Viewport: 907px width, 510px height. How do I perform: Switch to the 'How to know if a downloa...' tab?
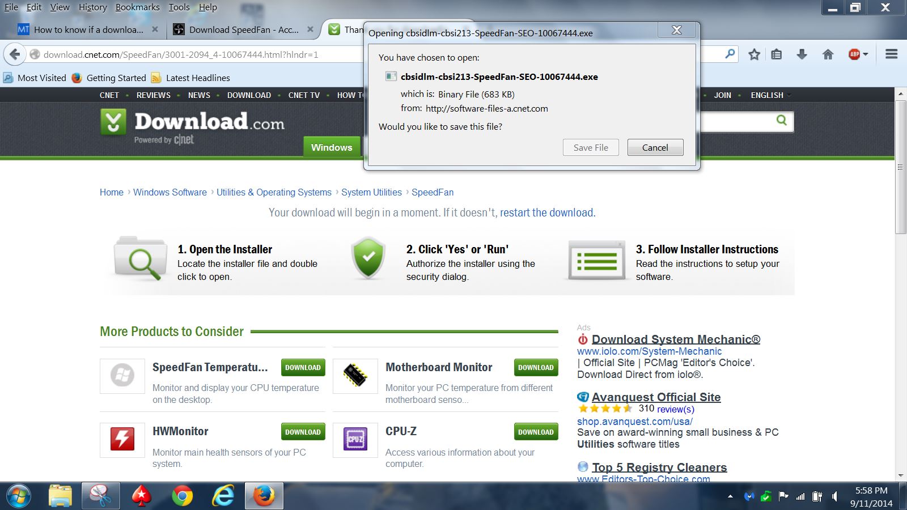[88, 29]
